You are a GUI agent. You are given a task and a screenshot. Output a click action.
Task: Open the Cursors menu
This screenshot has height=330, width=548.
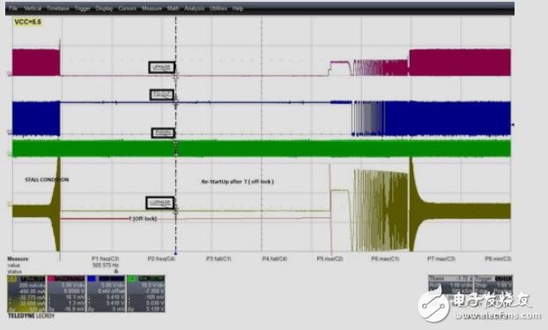pyautogui.click(x=127, y=8)
